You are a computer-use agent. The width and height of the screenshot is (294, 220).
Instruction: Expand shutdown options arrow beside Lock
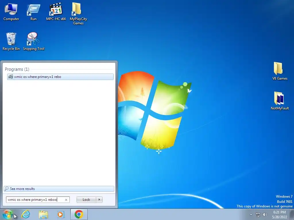pyautogui.click(x=99, y=200)
